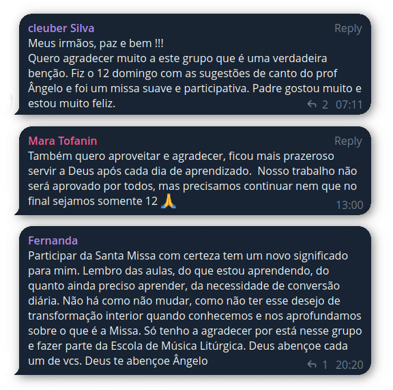Screen dimensions: 393x390
Task: Click the 07:11 timestamp
Action: click(x=349, y=105)
